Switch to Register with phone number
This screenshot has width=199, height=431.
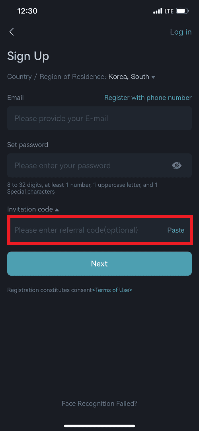148,98
